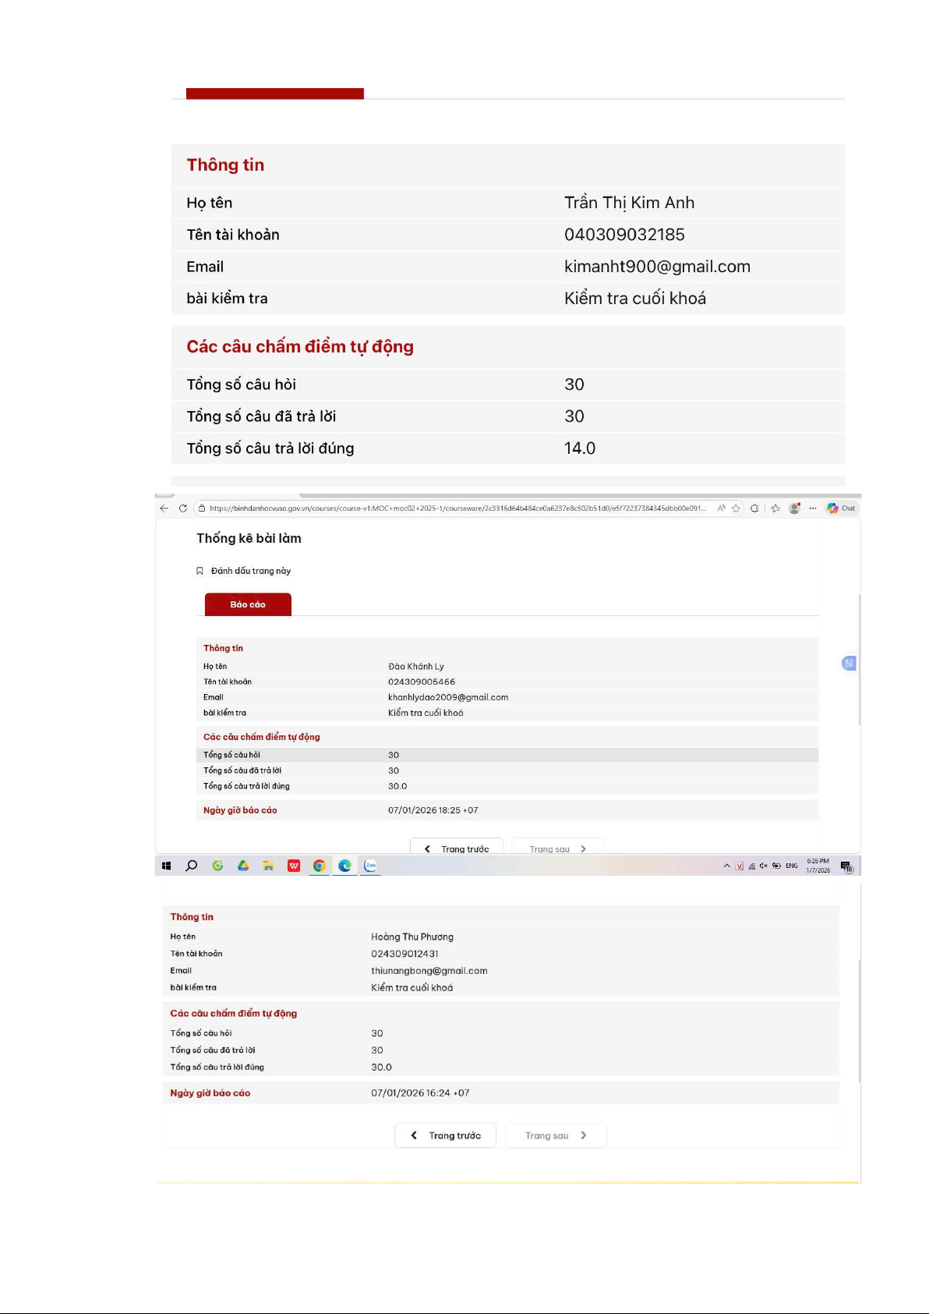The width and height of the screenshot is (929, 1314).
Task: Open Zalo from the taskbar
Action: pos(370,866)
